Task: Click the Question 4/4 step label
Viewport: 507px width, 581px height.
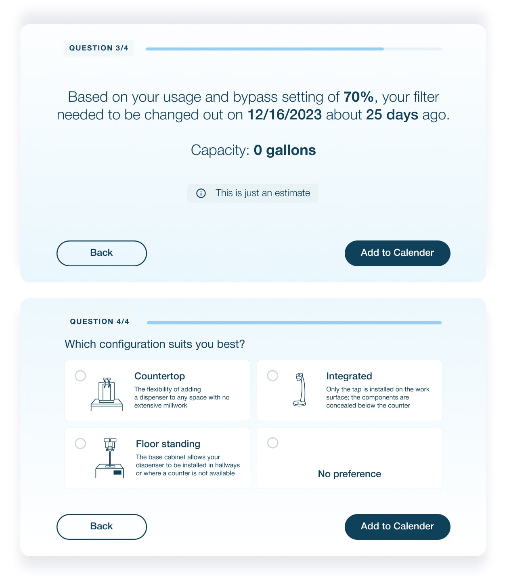Action: point(100,322)
